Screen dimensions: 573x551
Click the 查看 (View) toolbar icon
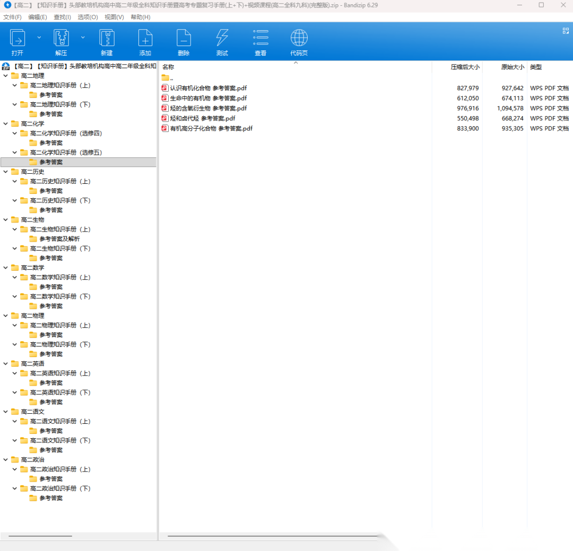point(261,39)
